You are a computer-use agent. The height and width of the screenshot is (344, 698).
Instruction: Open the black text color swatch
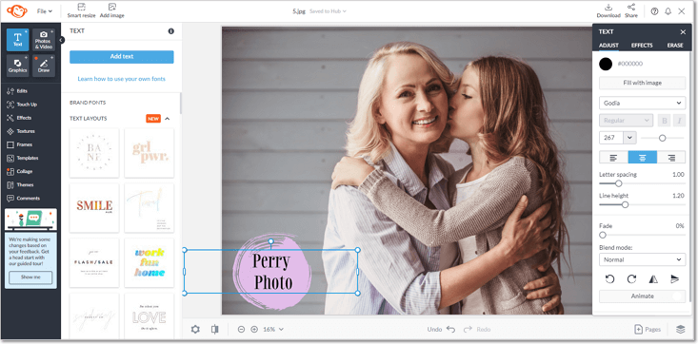[x=606, y=64]
